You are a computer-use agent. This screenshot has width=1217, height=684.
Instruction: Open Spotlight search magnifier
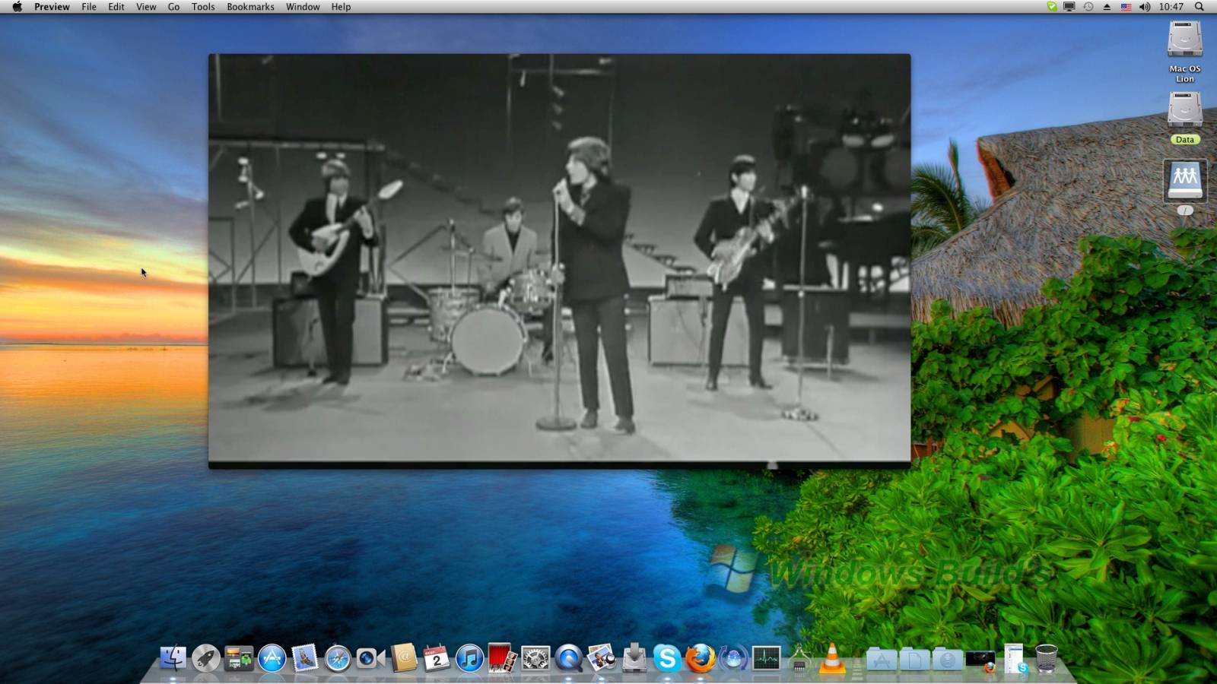tap(1200, 7)
